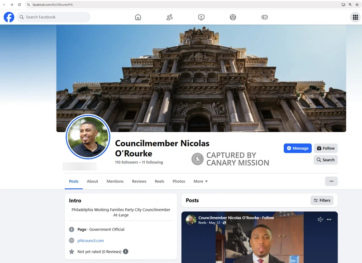Click the 'Not yet rated (0 Reviews)' text
Image resolution: width=362 pixels, height=263 pixels.
(99, 251)
